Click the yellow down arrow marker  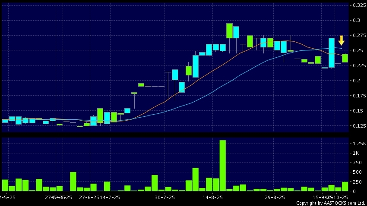pyautogui.click(x=341, y=41)
